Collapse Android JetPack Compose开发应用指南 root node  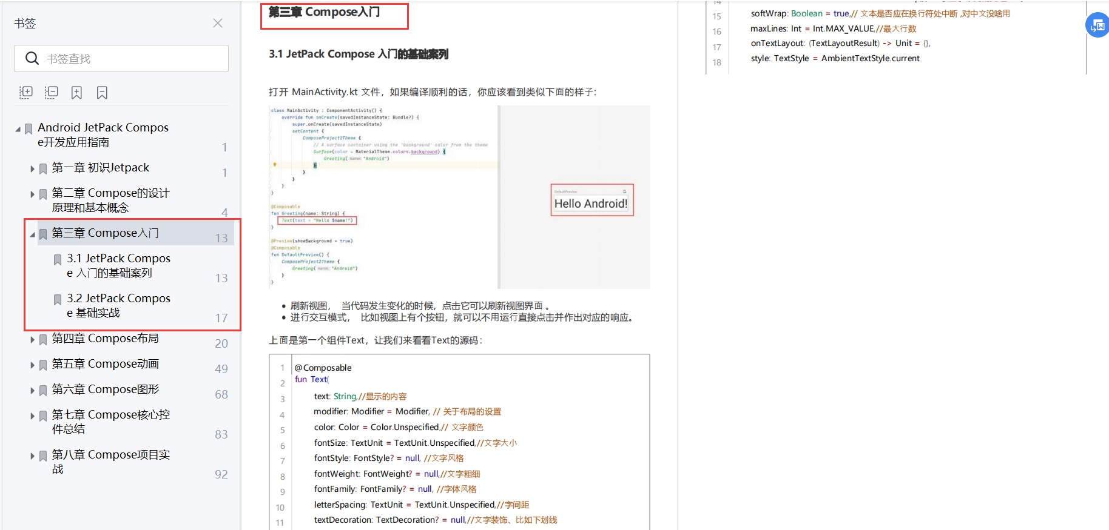pos(18,129)
